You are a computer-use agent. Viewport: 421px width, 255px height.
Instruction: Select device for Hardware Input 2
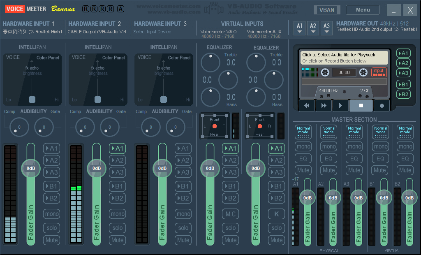[97, 32]
